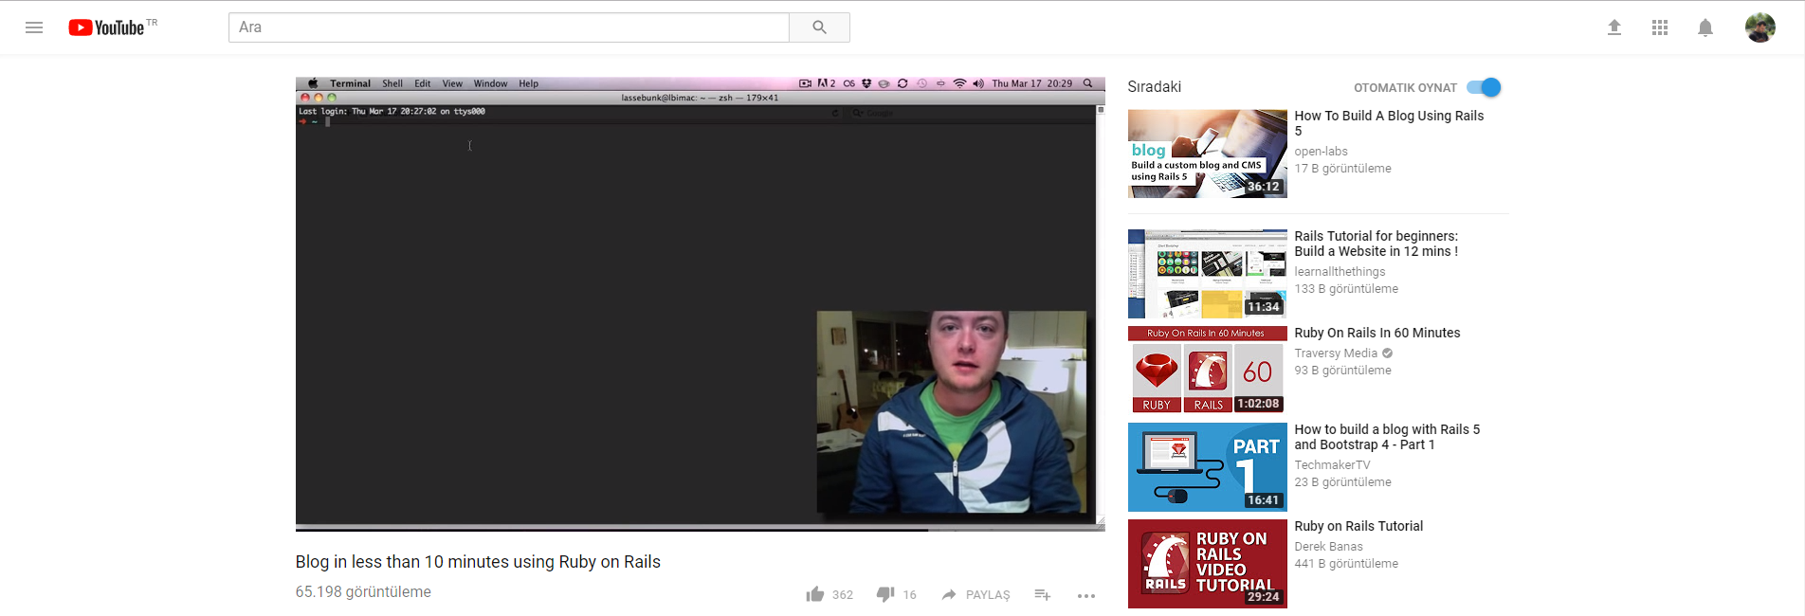The width and height of the screenshot is (1805, 616).
Task: Click the Ruby on Rails Video Tutorial thumbnail
Action: [1207, 564]
